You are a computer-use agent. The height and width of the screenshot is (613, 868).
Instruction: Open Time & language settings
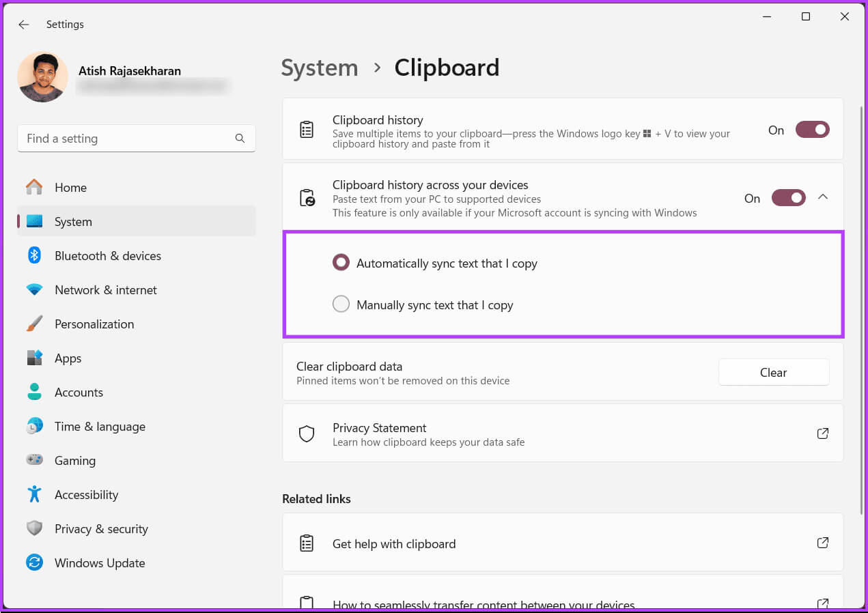pos(137,426)
